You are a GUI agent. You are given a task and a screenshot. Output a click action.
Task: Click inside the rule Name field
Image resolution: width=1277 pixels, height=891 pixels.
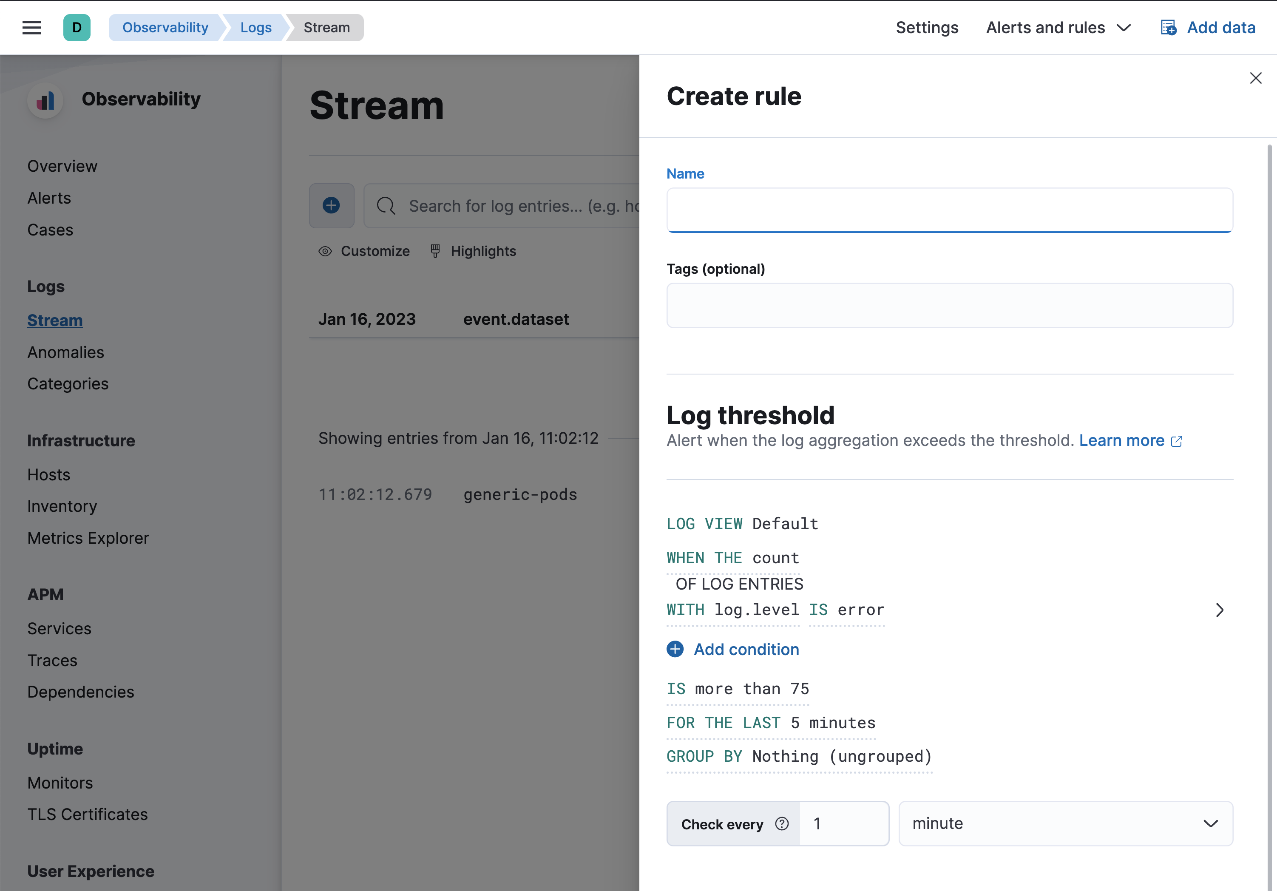(x=949, y=210)
